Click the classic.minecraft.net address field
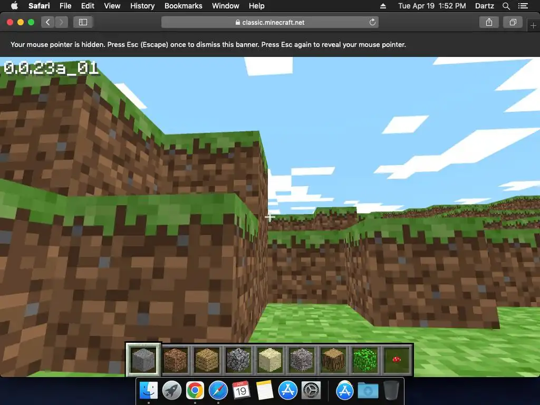The width and height of the screenshot is (540, 405). (269, 22)
